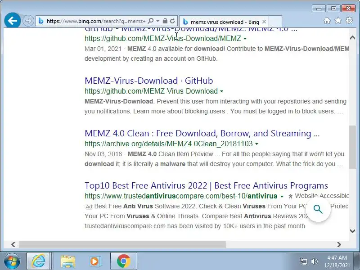Click the floating round search button
Screen dimensions: 360x270
coord(318,209)
